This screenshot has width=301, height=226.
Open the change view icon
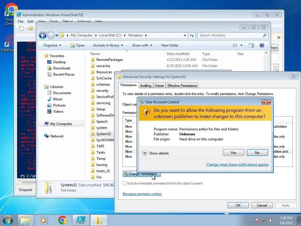(x=235, y=45)
